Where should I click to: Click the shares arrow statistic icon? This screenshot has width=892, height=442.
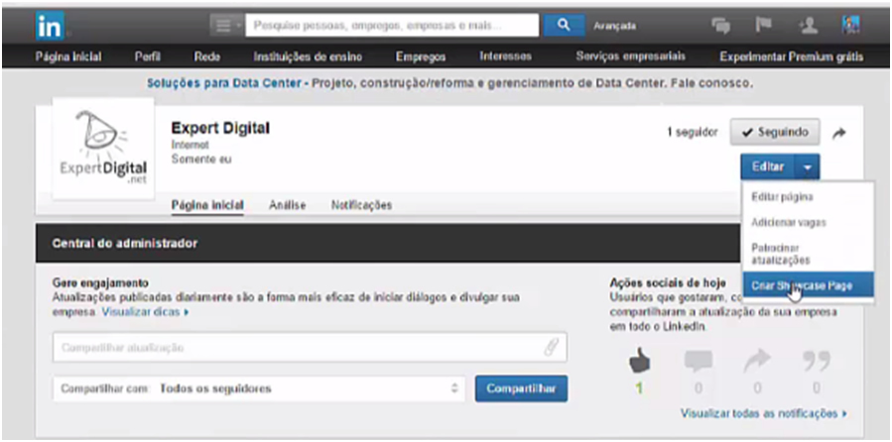757,361
